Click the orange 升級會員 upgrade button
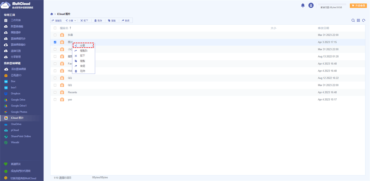370x181 pixels. (x=358, y=6)
